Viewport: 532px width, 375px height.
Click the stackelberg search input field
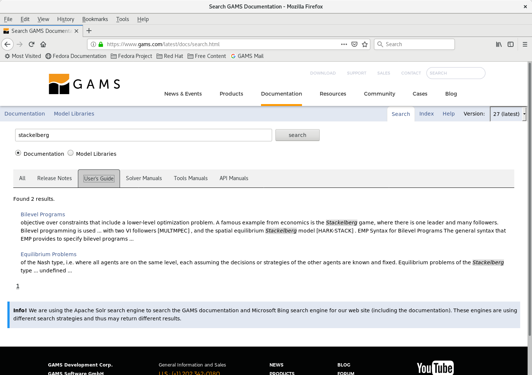click(144, 135)
